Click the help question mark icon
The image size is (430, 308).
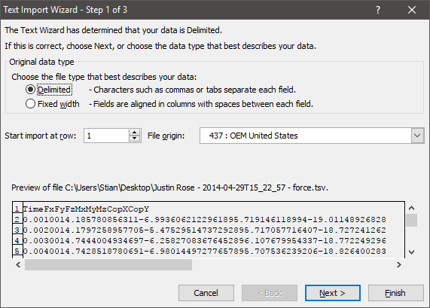click(378, 10)
